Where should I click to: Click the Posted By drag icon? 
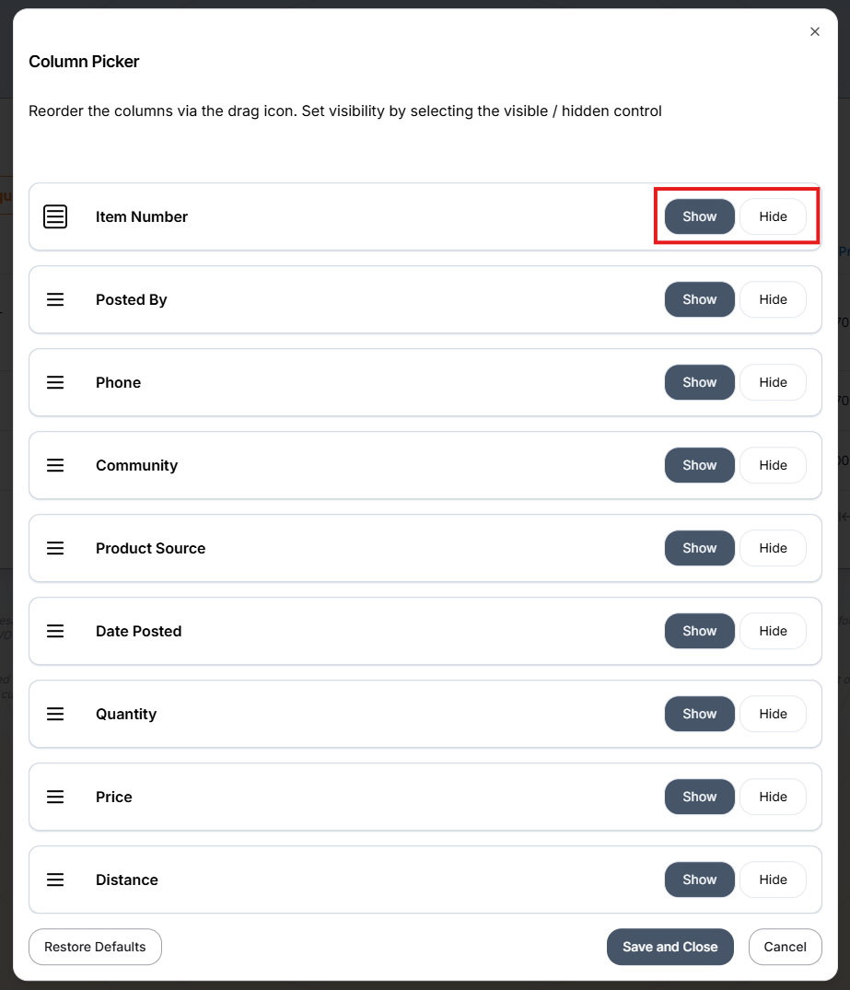(55, 299)
